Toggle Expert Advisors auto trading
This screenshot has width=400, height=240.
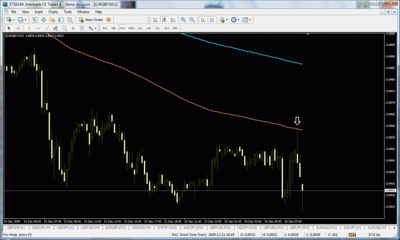point(109,20)
